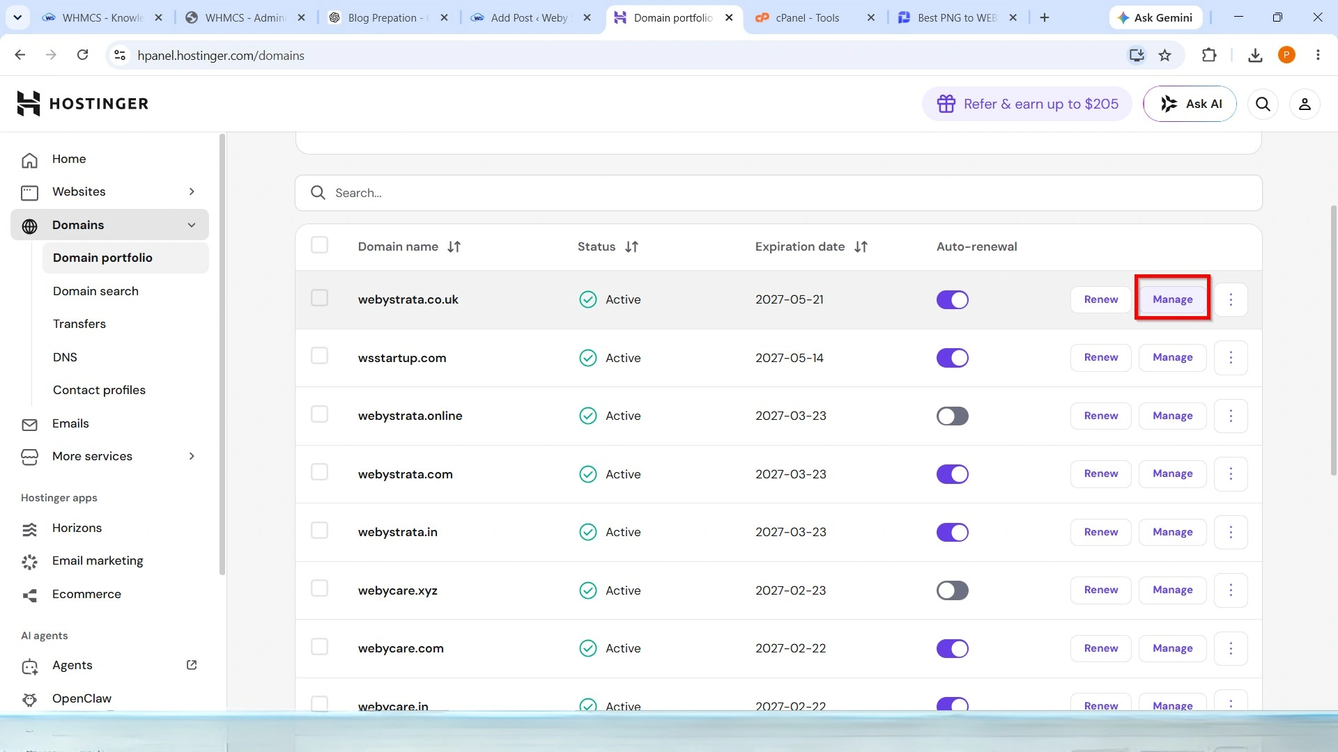The height and width of the screenshot is (752, 1338).
Task: Open browser downloads icon
Action: point(1255,55)
